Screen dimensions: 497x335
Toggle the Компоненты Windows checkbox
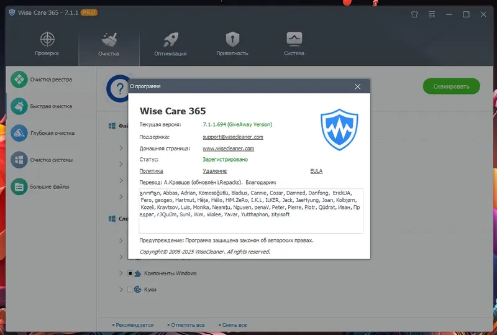click(130, 273)
